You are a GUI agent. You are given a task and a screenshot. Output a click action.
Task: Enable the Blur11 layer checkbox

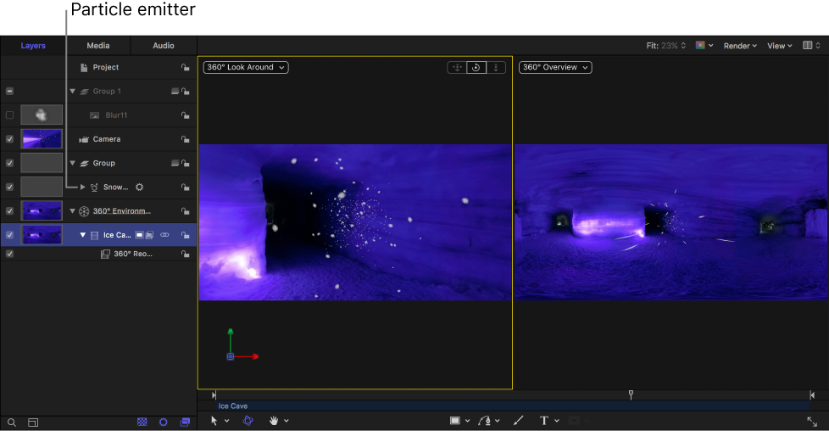(x=9, y=115)
